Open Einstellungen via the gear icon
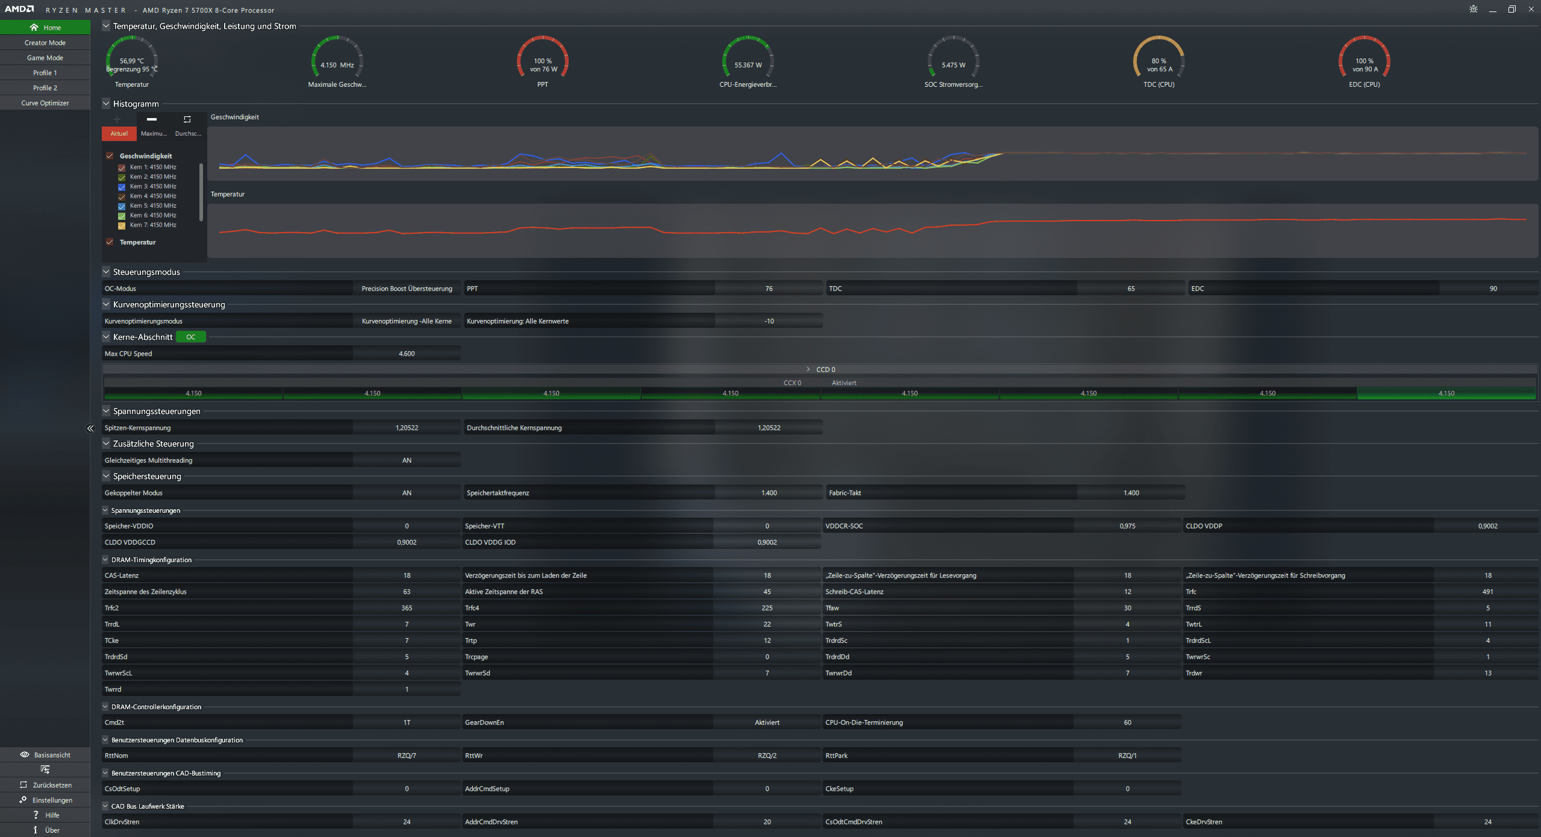 click(x=23, y=800)
